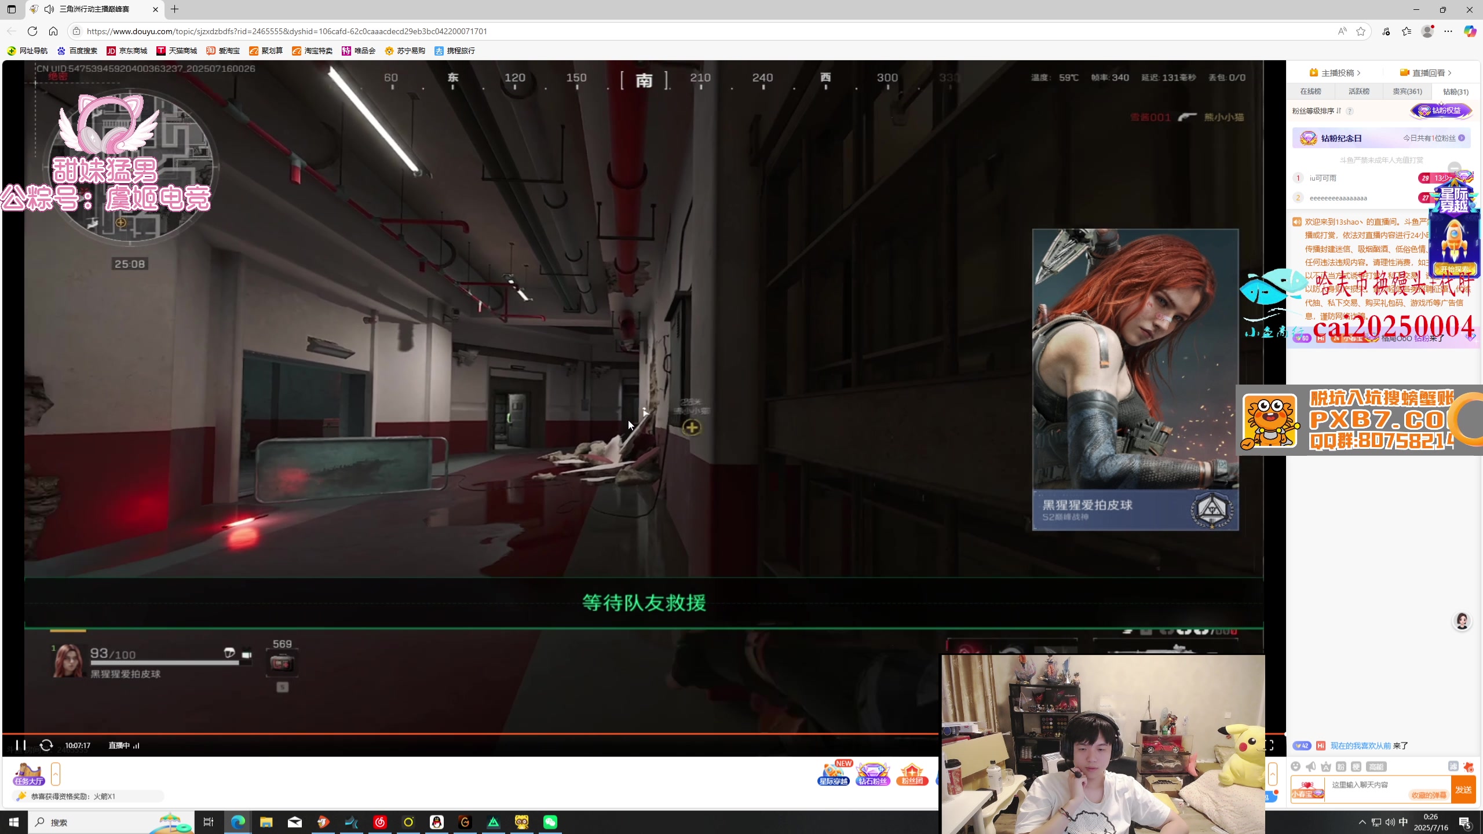Open the 星际穿越 gift icon below the player
Image resolution: width=1483 pixels, height=834 pixels.
834,774
